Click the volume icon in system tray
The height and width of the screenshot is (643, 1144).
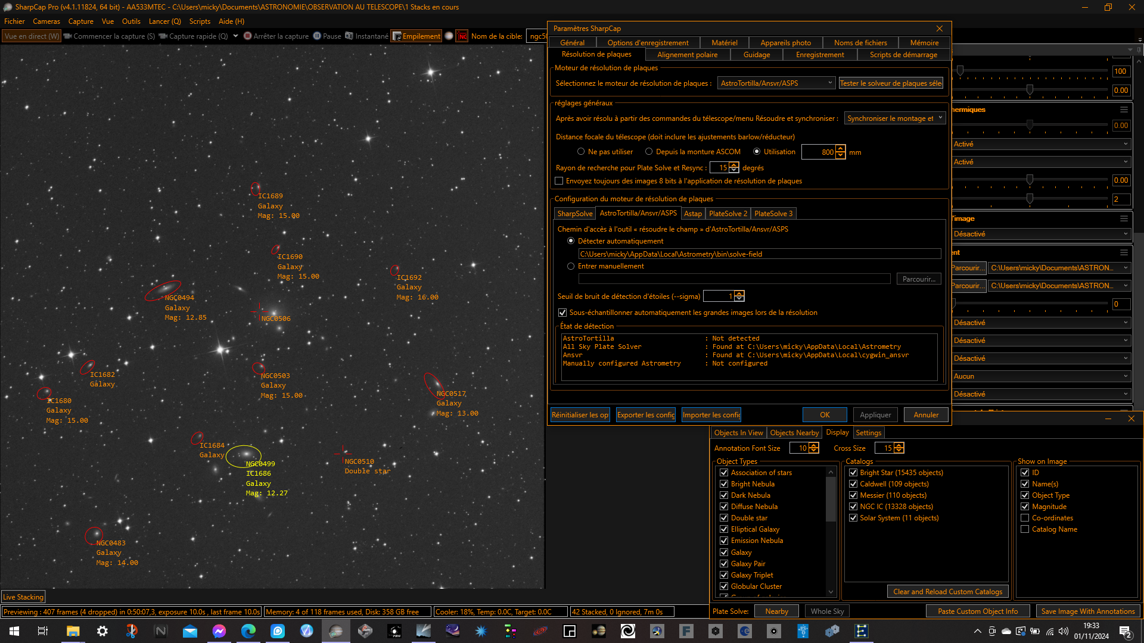(x=1064, y=631)
